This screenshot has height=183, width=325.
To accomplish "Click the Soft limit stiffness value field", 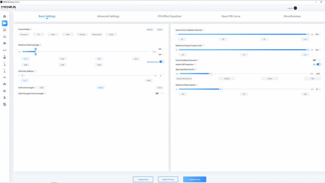I will (x=160, y=76).
